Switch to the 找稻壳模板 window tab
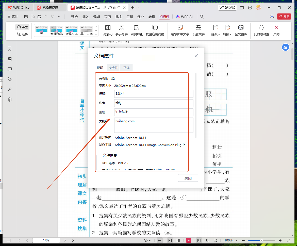Image resolution: width=297 pixels, height=246 pixels. (x=50, y=8)
